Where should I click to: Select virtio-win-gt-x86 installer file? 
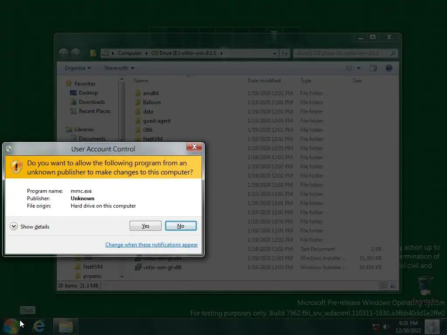tap(162, 267)
